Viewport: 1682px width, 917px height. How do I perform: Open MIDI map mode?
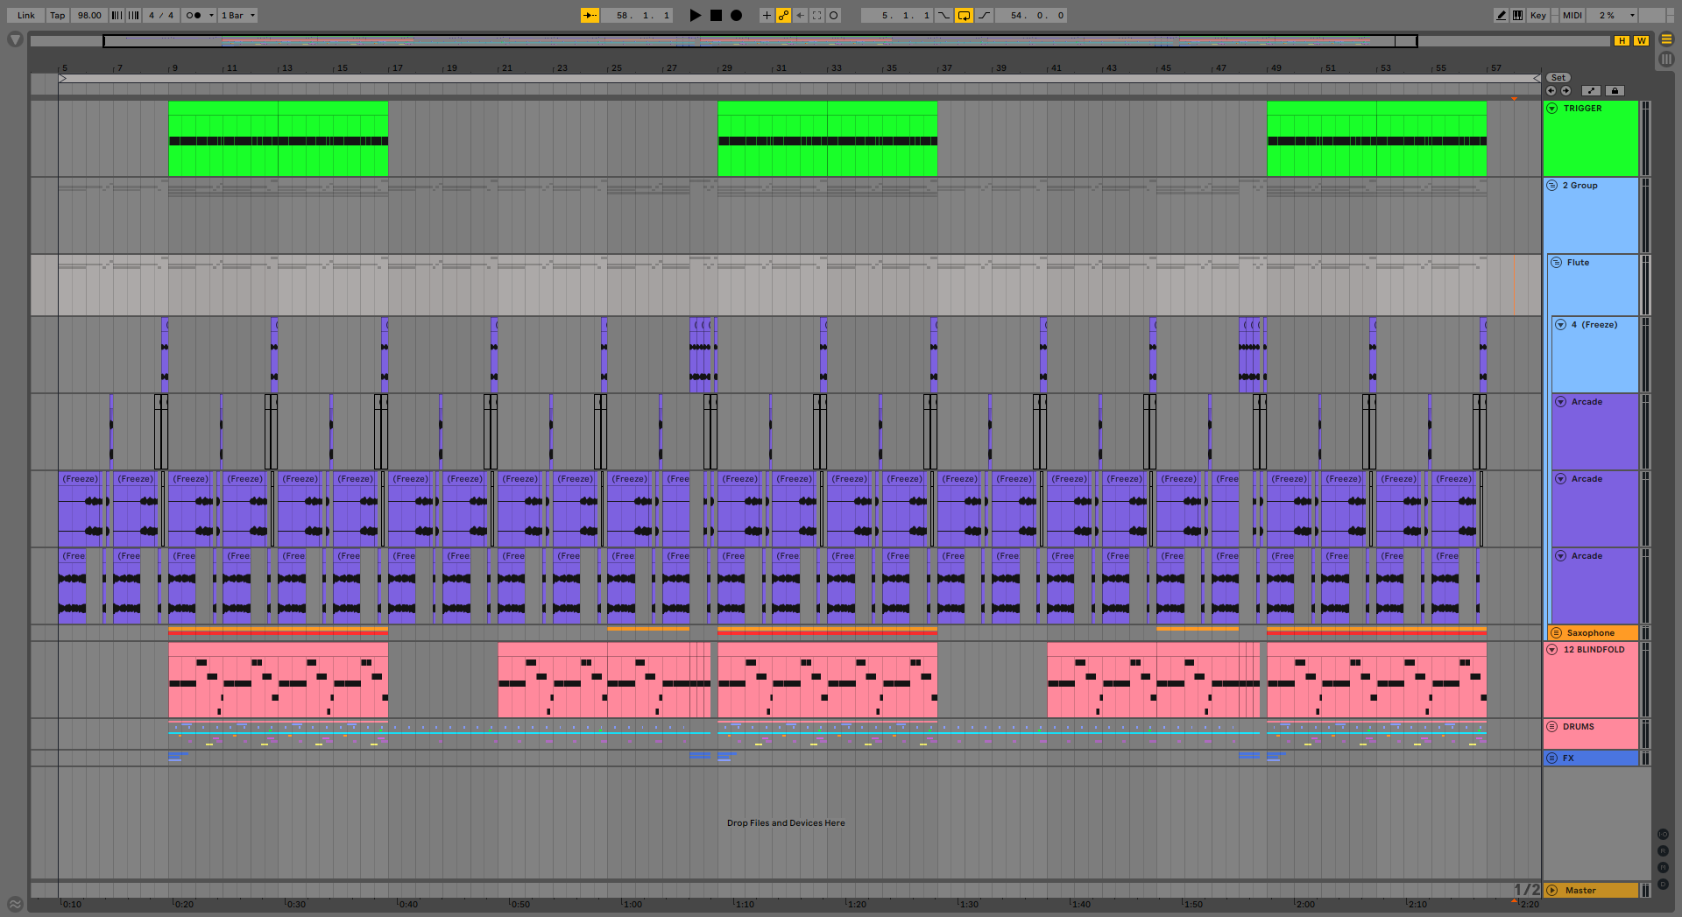pos(1572,15)
